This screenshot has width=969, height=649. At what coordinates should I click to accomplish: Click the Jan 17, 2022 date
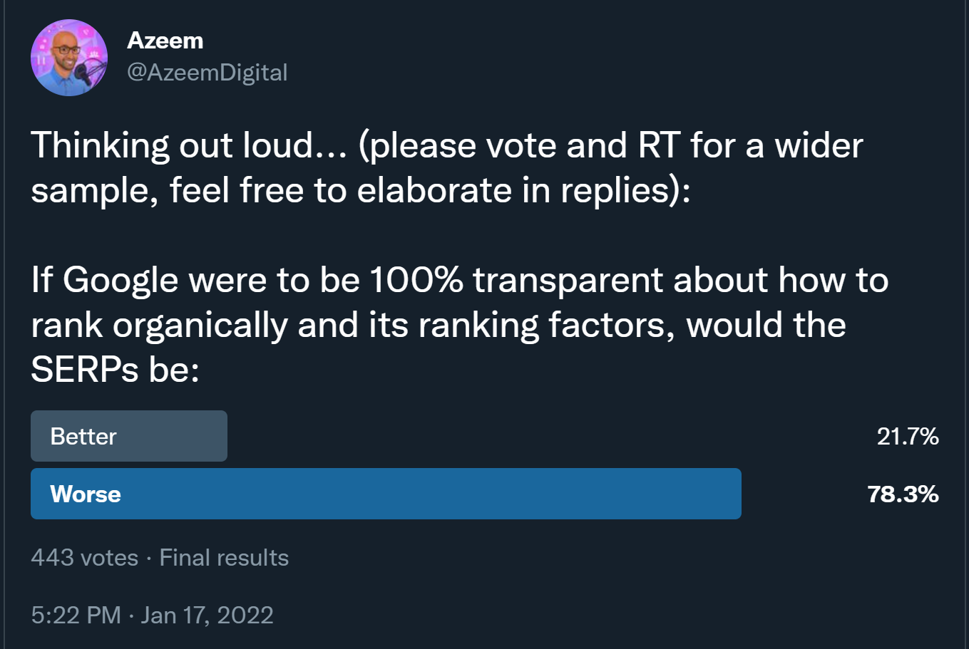[x=207, y=615]
